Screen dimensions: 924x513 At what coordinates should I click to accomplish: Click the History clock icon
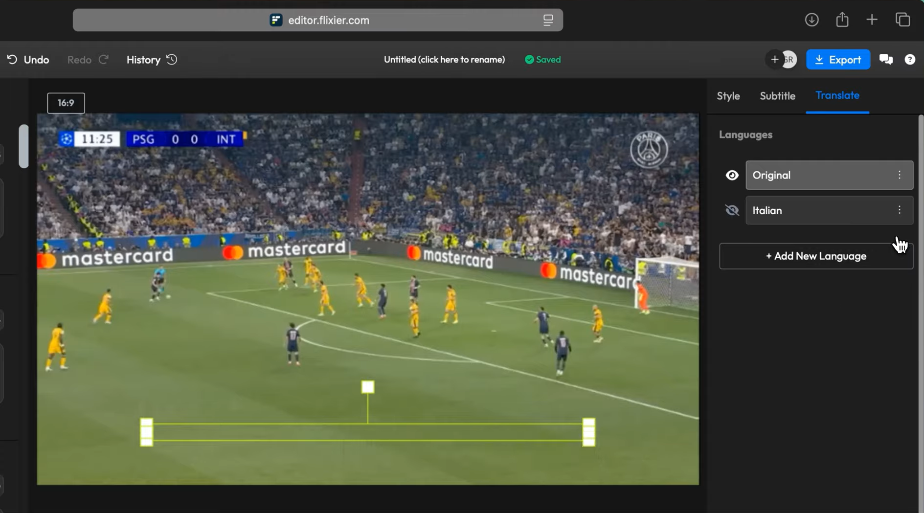tap(171, 59)
